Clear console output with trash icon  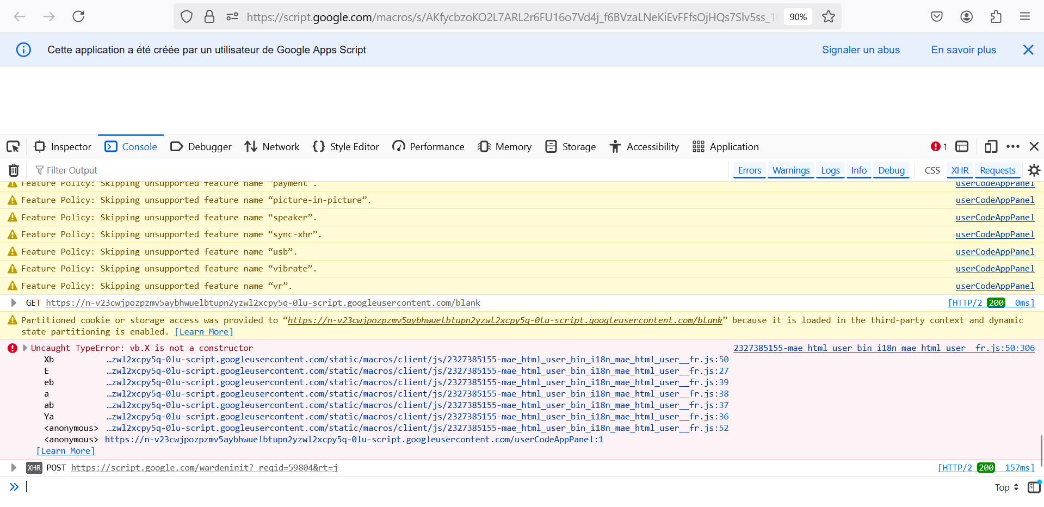pos(14,170)
